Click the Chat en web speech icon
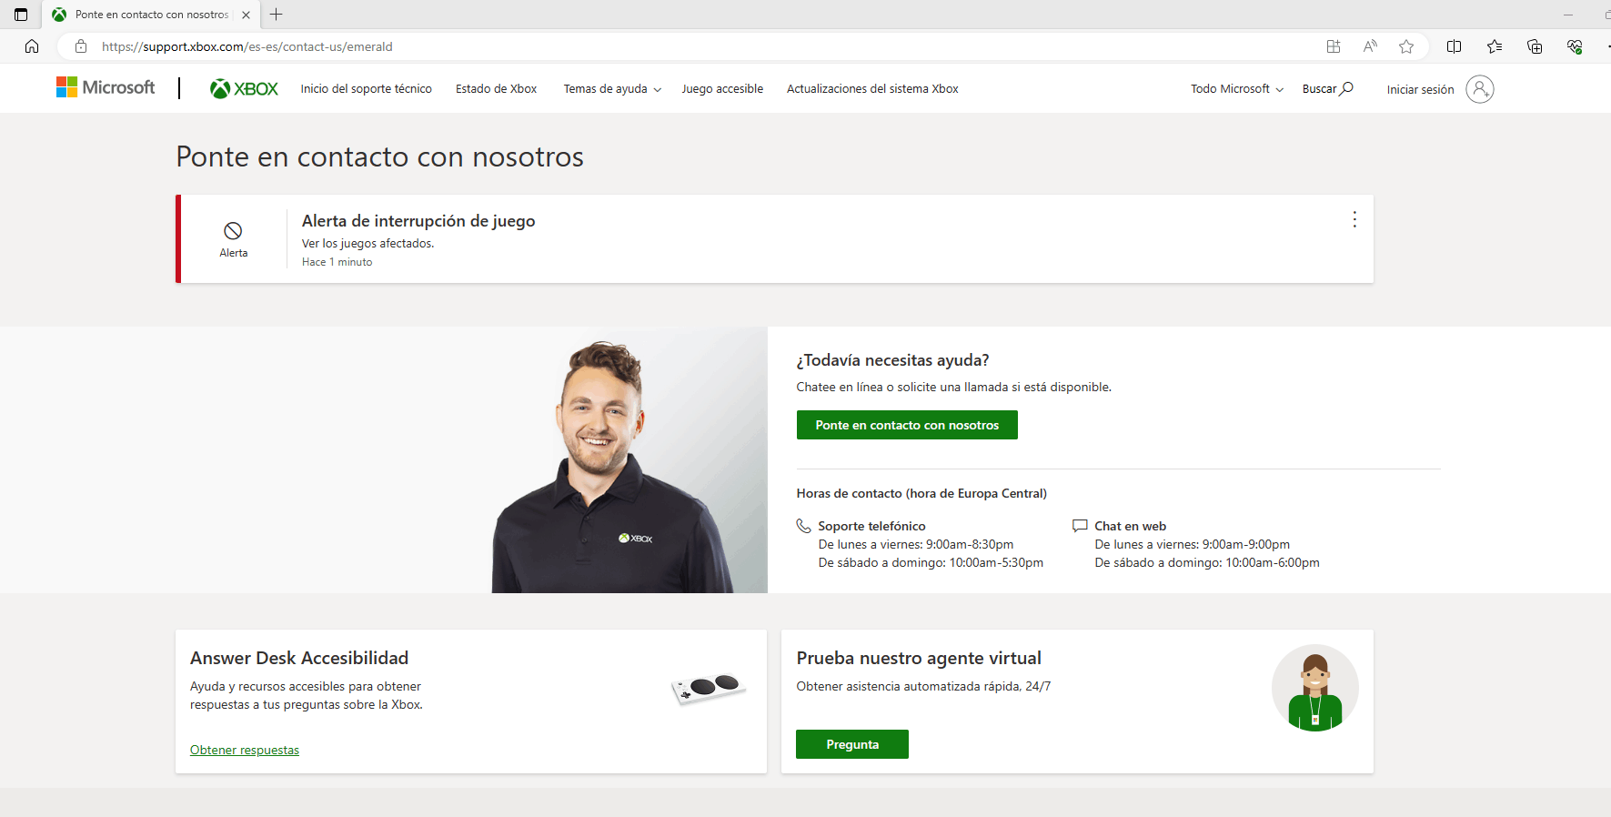The image size is (1611, 817). point(1080,526)
